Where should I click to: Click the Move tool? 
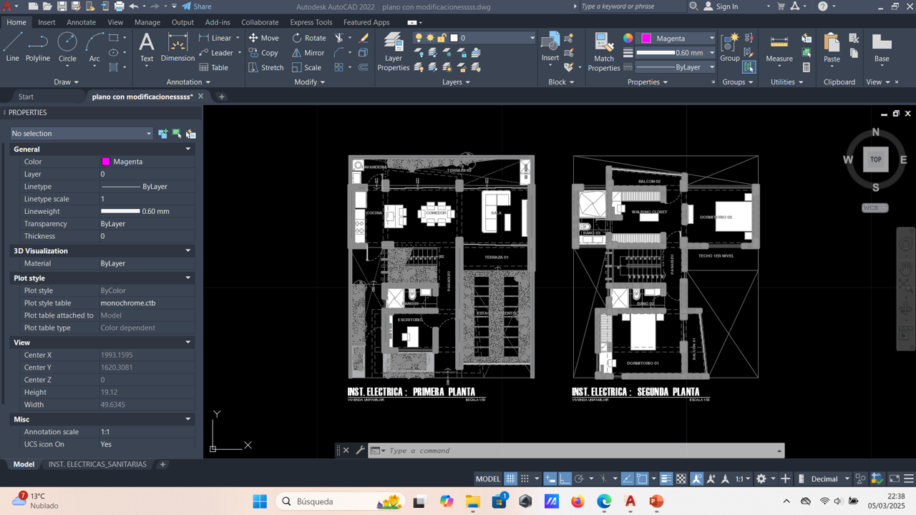pos(263,38)
